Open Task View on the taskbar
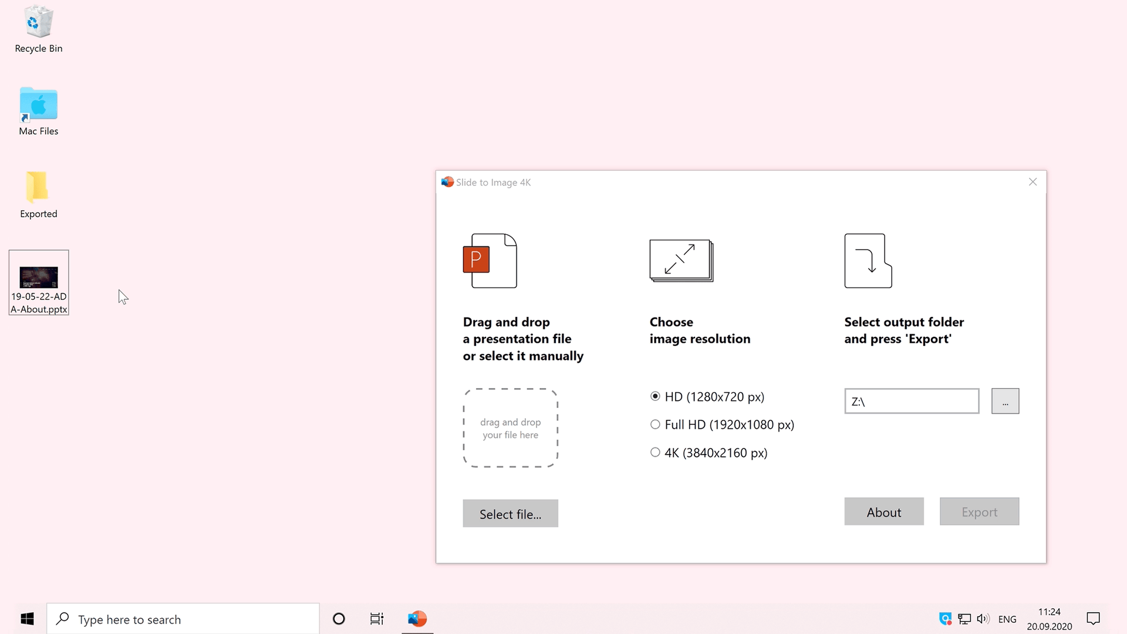 coord(377,619)
